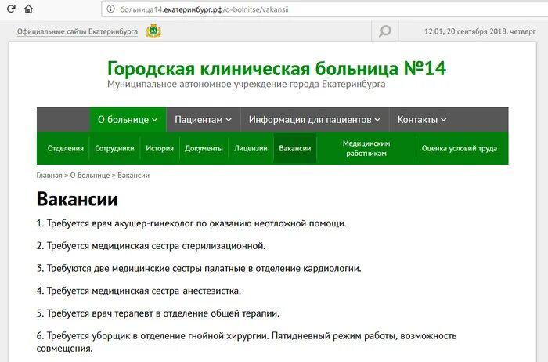Expand the Пациентам dropdown menu
This screenshot has width=548, height=362.
(x=203, y=120)
